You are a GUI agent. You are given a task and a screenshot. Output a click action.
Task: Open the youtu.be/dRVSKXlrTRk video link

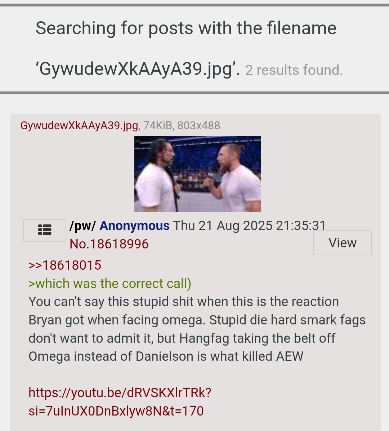[x=120, y=392]
